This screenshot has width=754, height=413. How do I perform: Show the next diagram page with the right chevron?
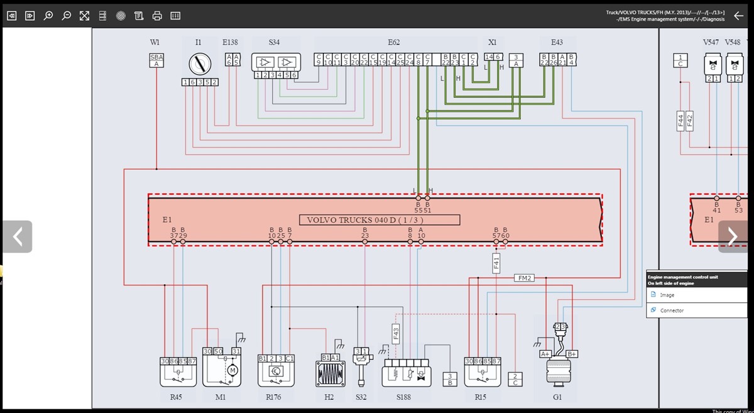[733, 236]
